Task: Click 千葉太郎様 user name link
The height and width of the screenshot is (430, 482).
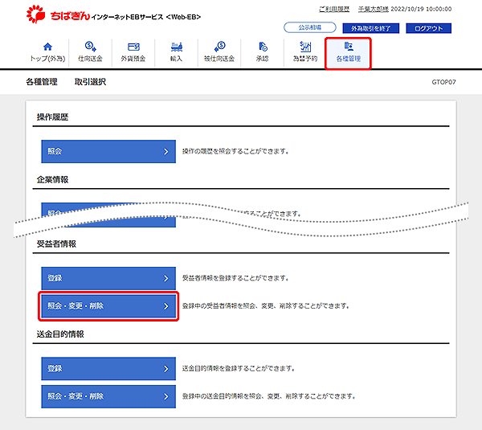Action: 374,9
